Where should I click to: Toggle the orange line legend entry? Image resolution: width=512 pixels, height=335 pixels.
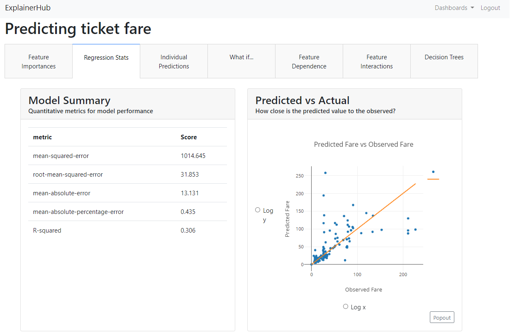(433, 179)
